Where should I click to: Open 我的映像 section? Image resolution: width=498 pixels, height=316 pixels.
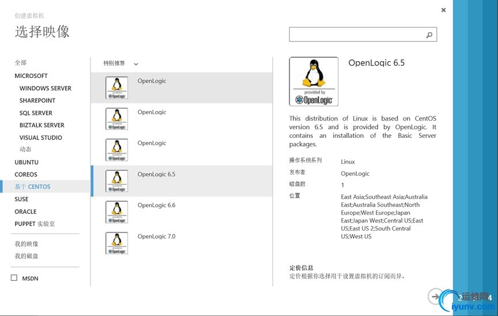tap(27, 244)
